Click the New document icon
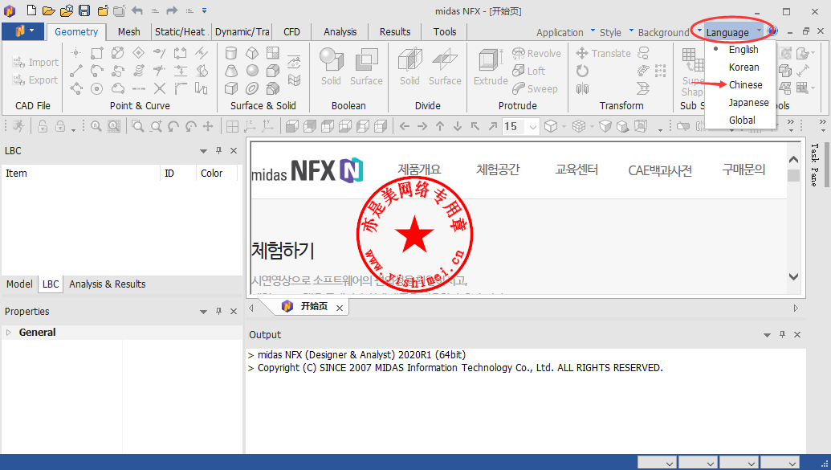The height and width of the screenshot is (470, 831). pyautogui.click(x=31, y=10)
